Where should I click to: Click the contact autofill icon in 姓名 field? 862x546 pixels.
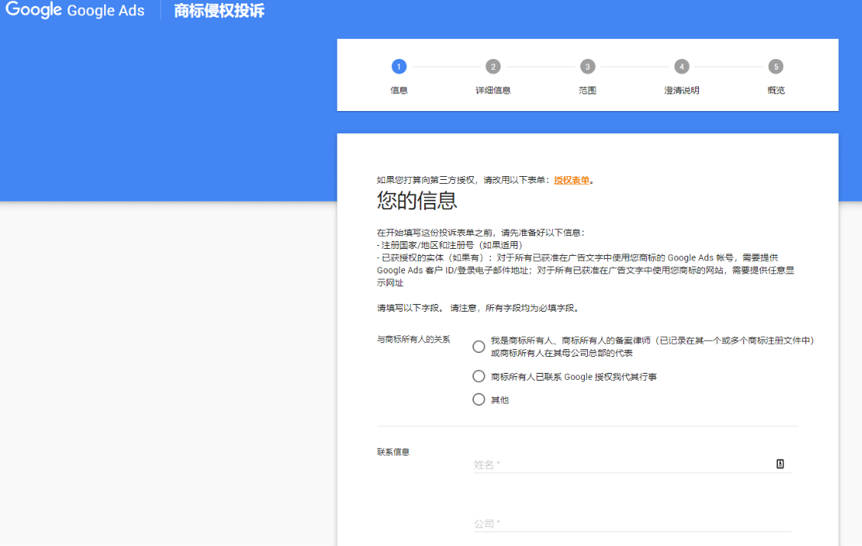click(780, 464)
